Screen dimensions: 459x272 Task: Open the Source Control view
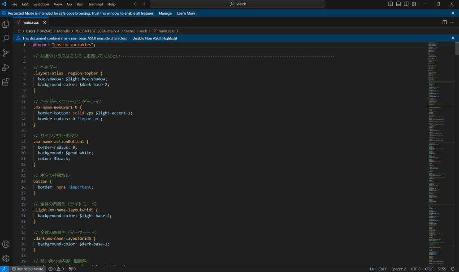(6, 53)
